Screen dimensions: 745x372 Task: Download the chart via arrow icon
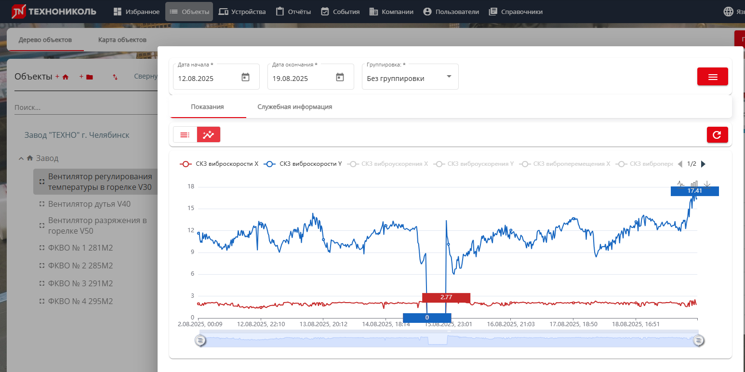pyautogui.click(x=707, y=184)
